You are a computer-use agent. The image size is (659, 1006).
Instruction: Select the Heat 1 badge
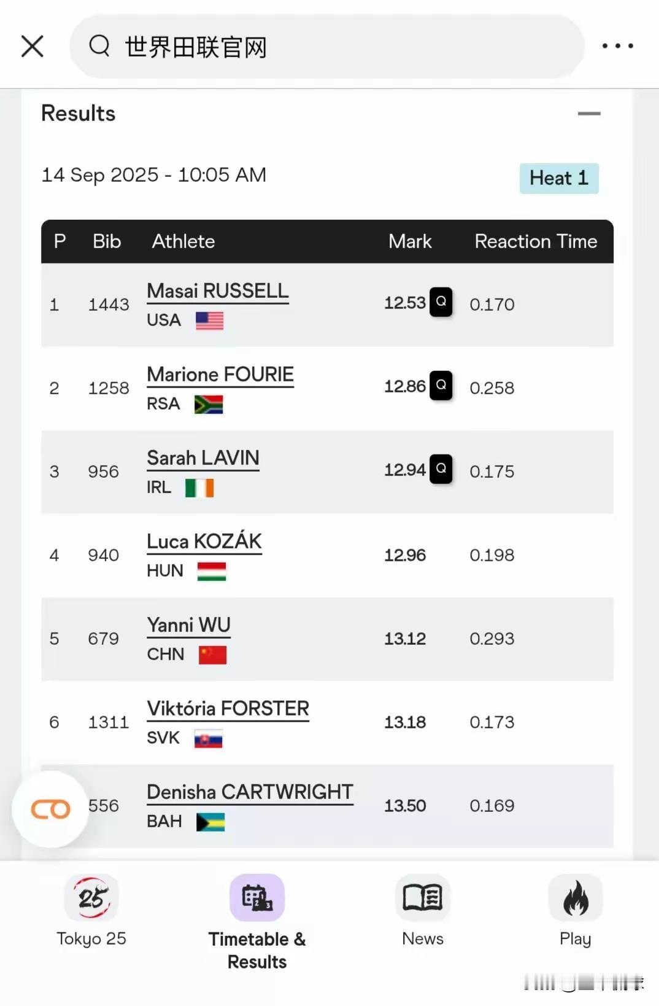pos(559,178)
